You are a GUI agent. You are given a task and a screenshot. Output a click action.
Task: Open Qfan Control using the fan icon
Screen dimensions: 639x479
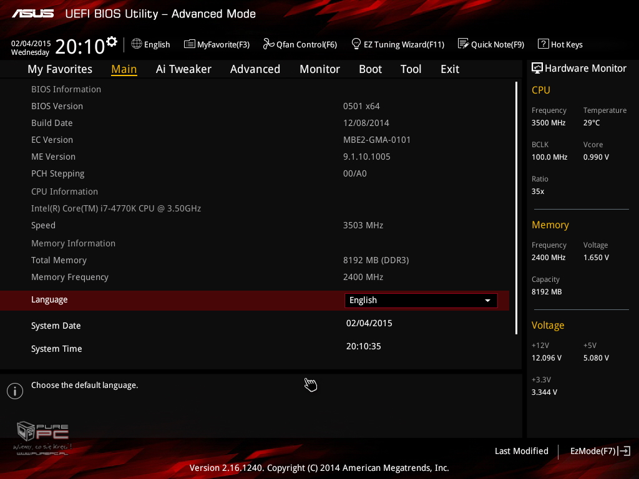268,44
